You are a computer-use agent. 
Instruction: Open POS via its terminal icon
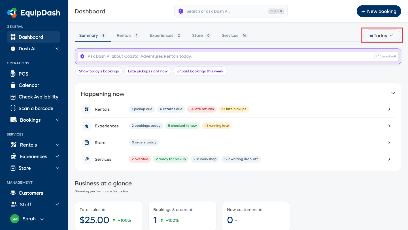coord(13,74)
